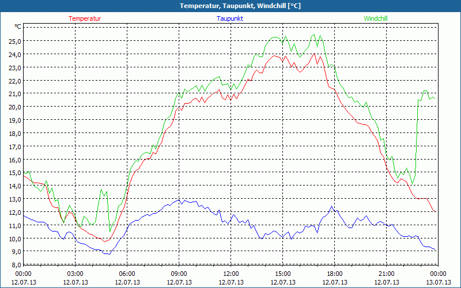Click the 18,0 y-axis value

click(15, 134)
